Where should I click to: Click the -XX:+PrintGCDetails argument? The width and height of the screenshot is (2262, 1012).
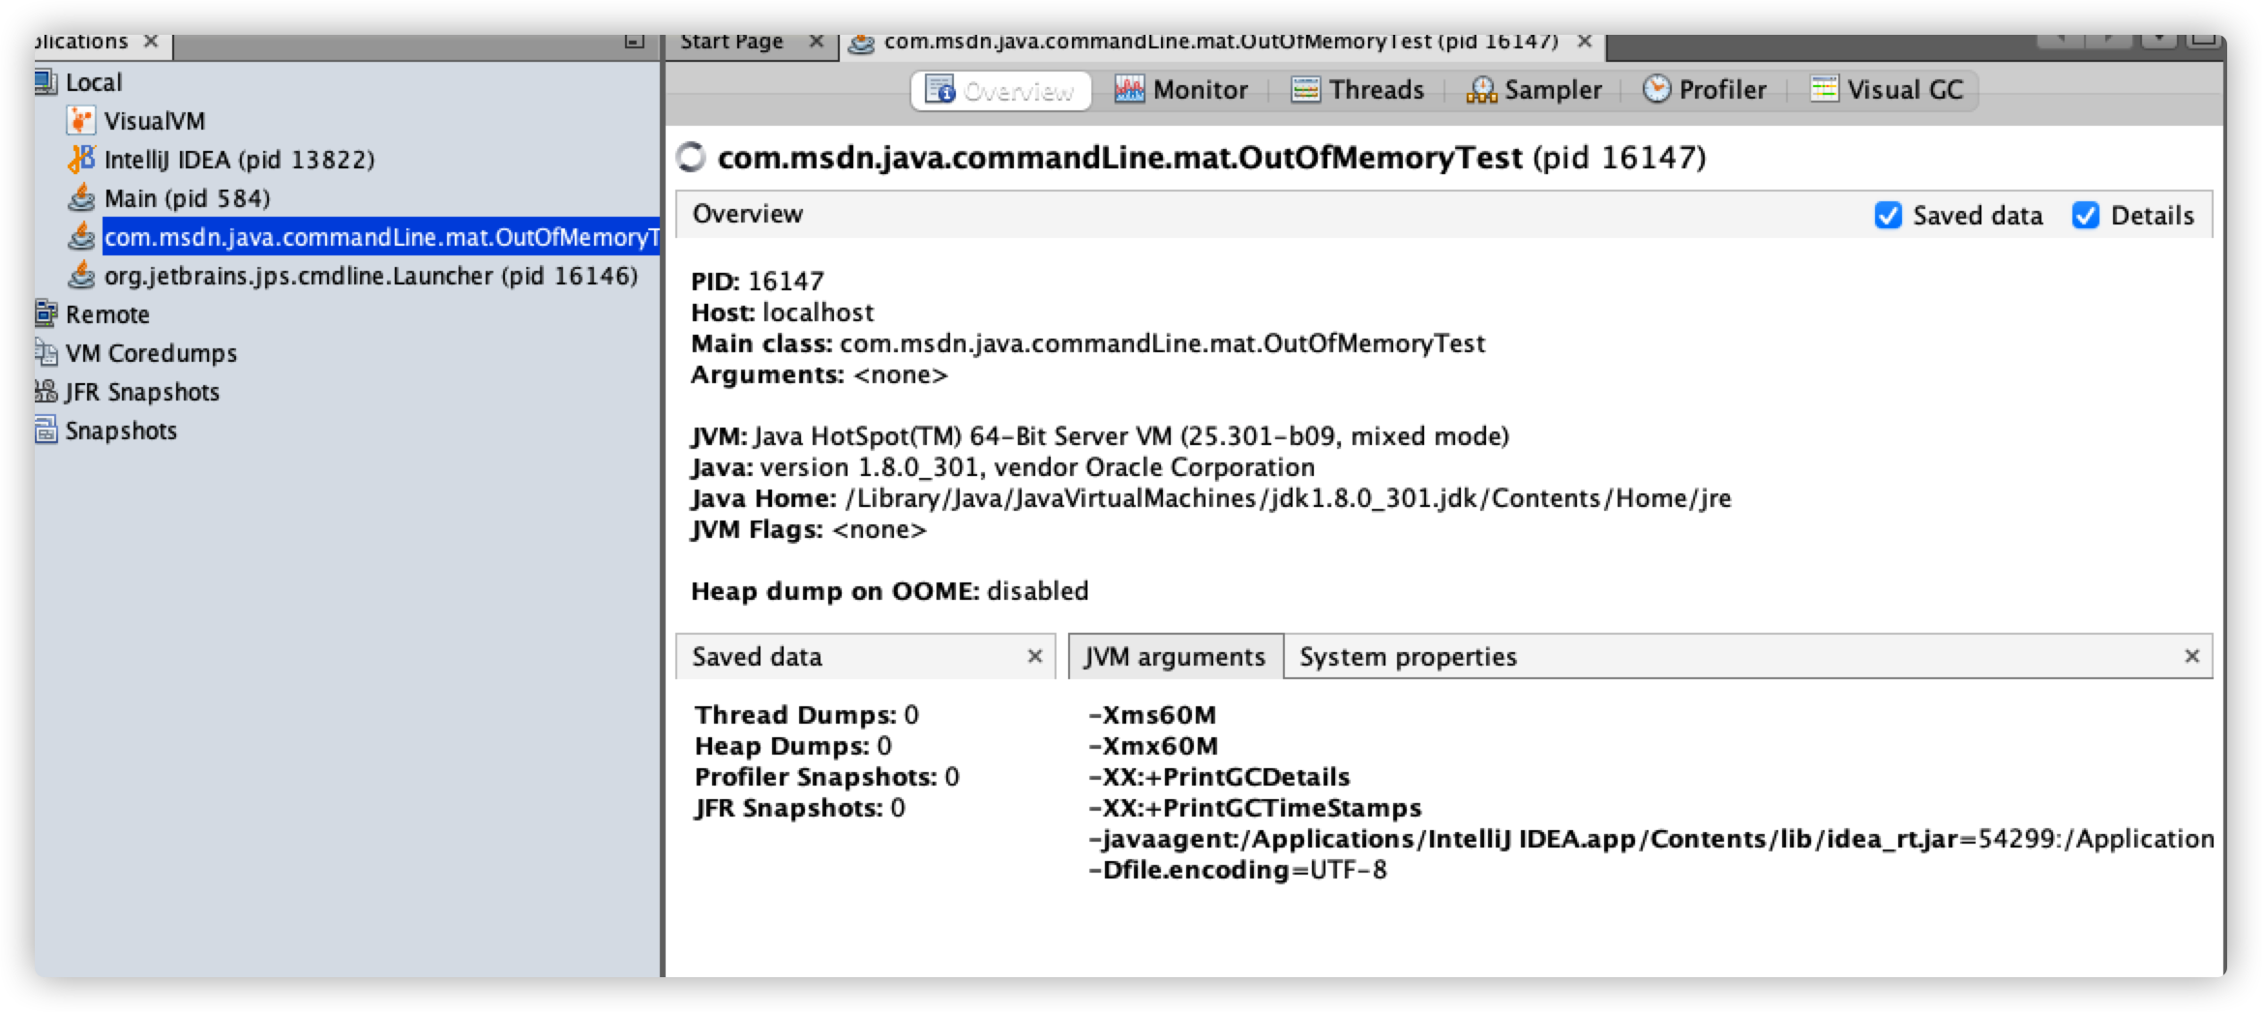coord(1219,777)
